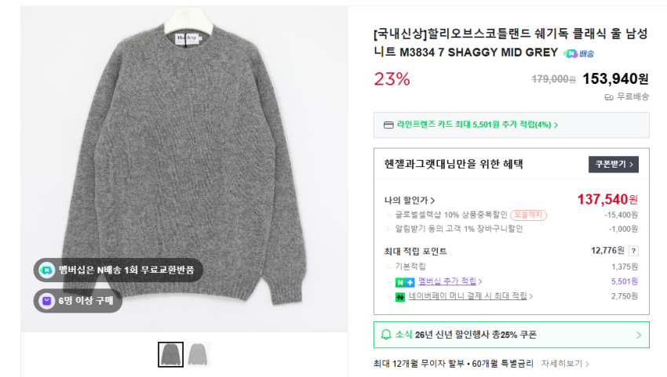Click the green membership icon on the product image
The width and height of the screenshot is (667, 377).
[x=46, y=270]
